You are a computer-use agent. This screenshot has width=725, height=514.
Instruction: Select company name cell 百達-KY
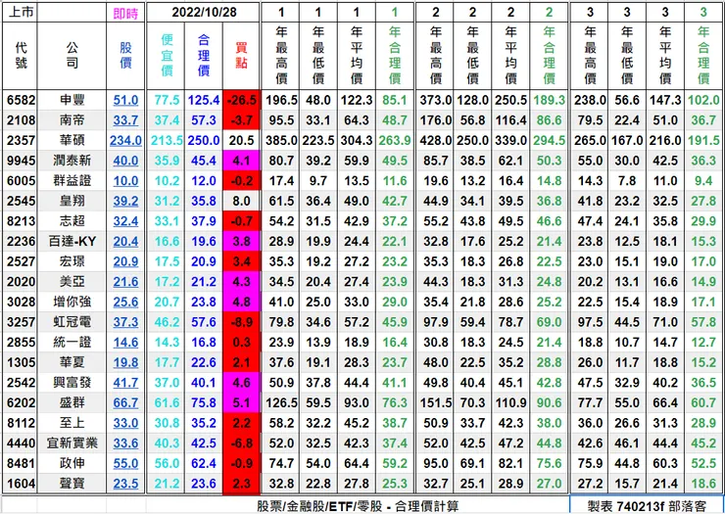coord(72,241)
